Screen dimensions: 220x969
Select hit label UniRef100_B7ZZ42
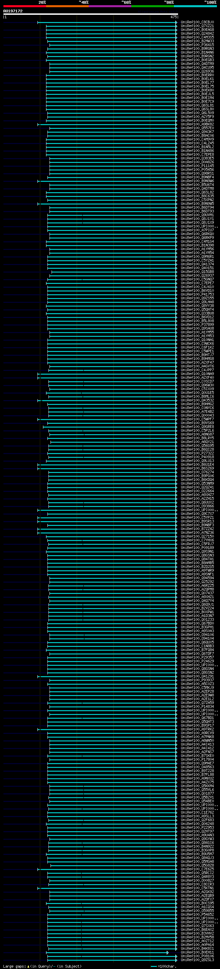[x=197, y=529]
